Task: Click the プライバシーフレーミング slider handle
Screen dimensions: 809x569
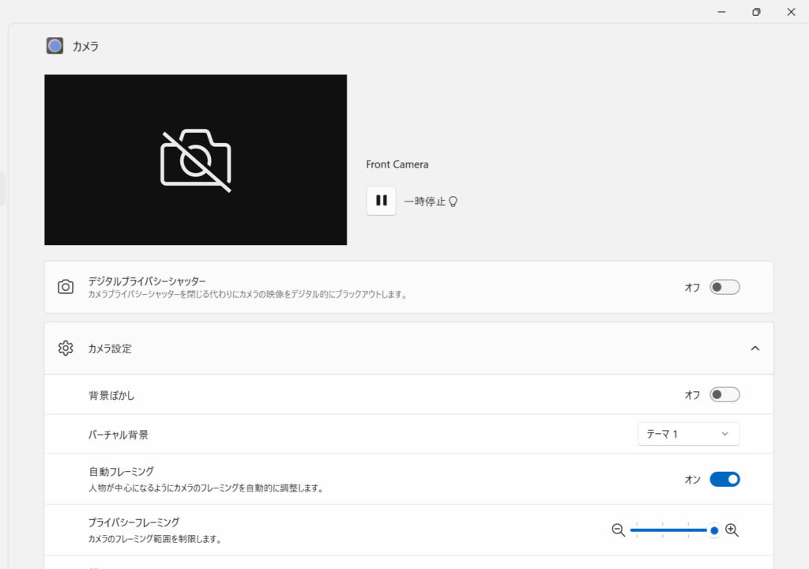Action: 714,530
